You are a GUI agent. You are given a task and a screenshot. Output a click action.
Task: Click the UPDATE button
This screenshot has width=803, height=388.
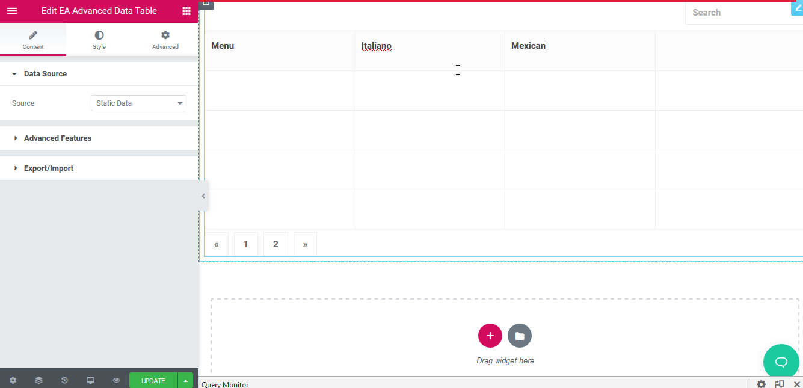(152, 380)
